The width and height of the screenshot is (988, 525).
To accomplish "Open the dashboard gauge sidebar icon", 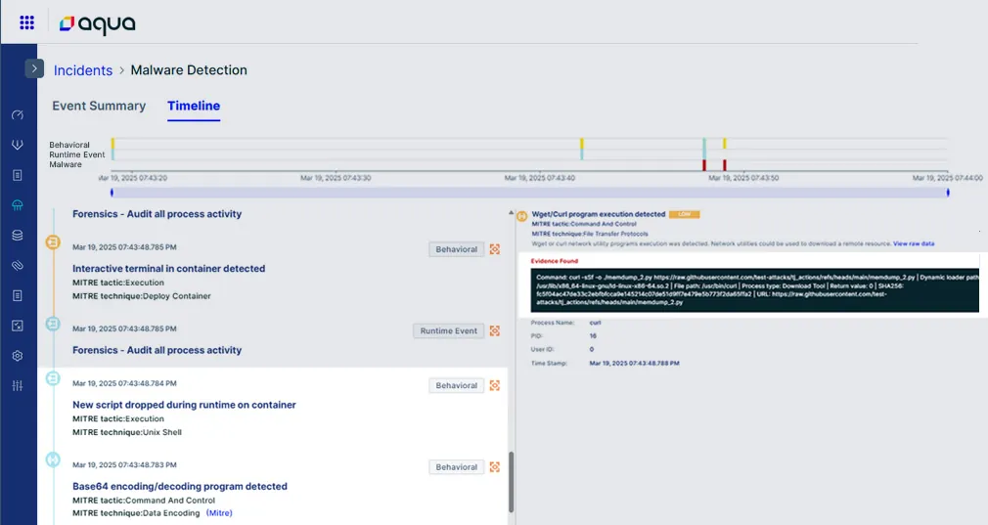I will coord(18,114).
